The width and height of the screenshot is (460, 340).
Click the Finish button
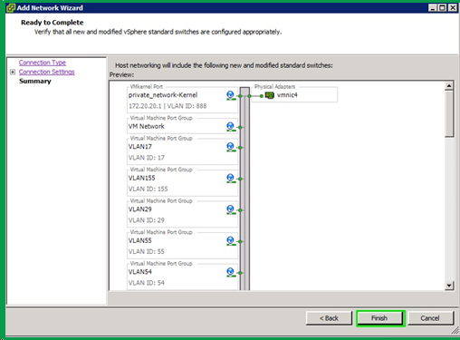(x=380, y=318)
